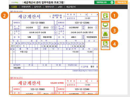The width and height of the screenshot is (130, 97).
Task: Select the e세로 menu item
Action: coord(60,7)
